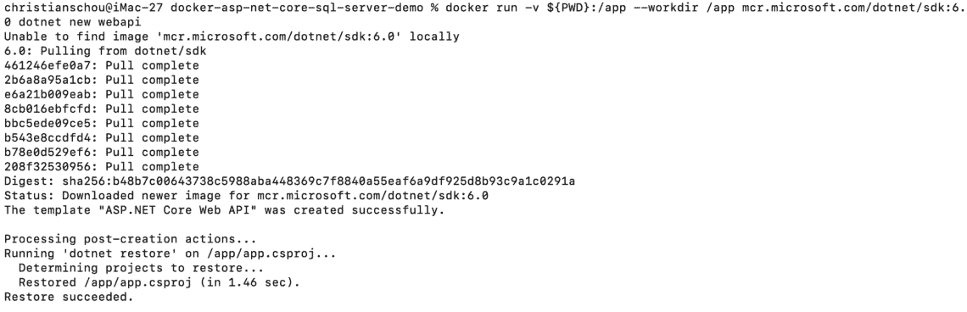Click the prompt 'christianschou@iMac-27'
Image resolution: width=967 pixels, height=312 pixels.
click(x=84, y=8)
